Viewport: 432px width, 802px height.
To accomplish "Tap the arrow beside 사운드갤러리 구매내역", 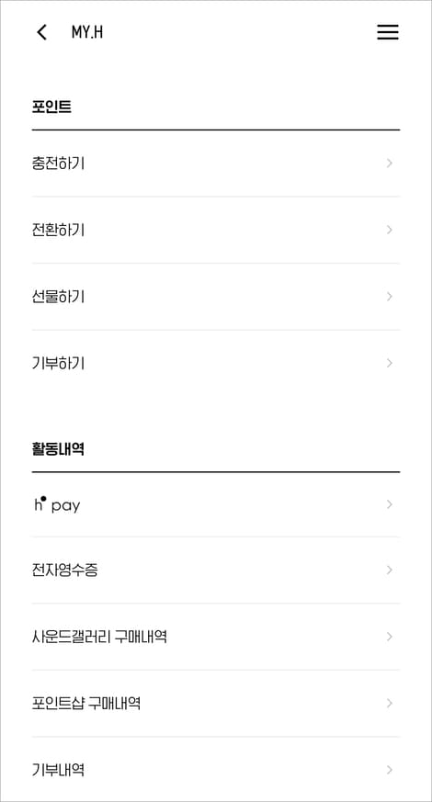I will 390,637.
